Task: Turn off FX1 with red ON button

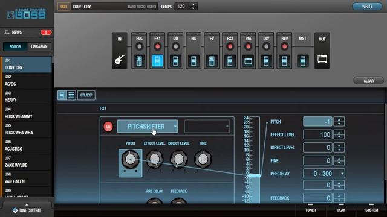Action: [x=108, y=127]
